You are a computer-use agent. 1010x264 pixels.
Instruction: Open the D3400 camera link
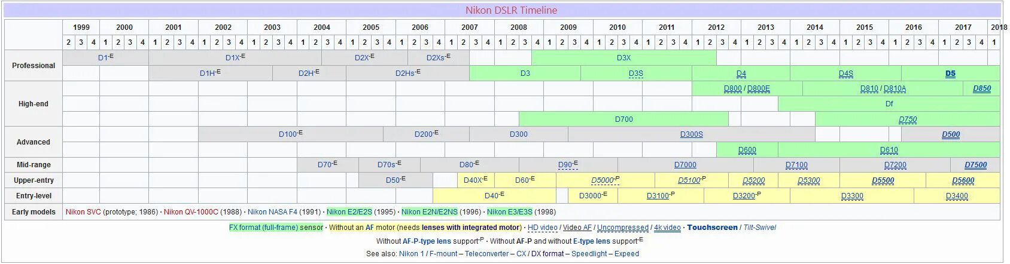click(957, 196)
